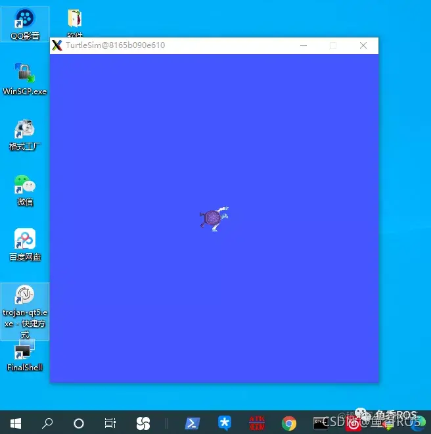Open Google Chrome from the taskbar

(x=289, y=423)
